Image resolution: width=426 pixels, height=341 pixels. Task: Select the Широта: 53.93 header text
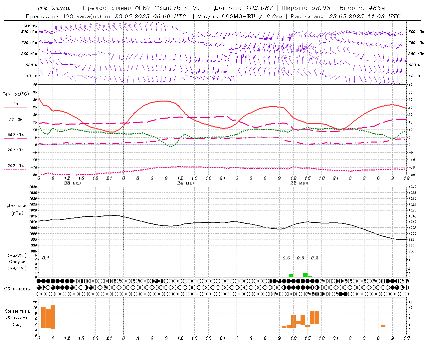(306, 8)
